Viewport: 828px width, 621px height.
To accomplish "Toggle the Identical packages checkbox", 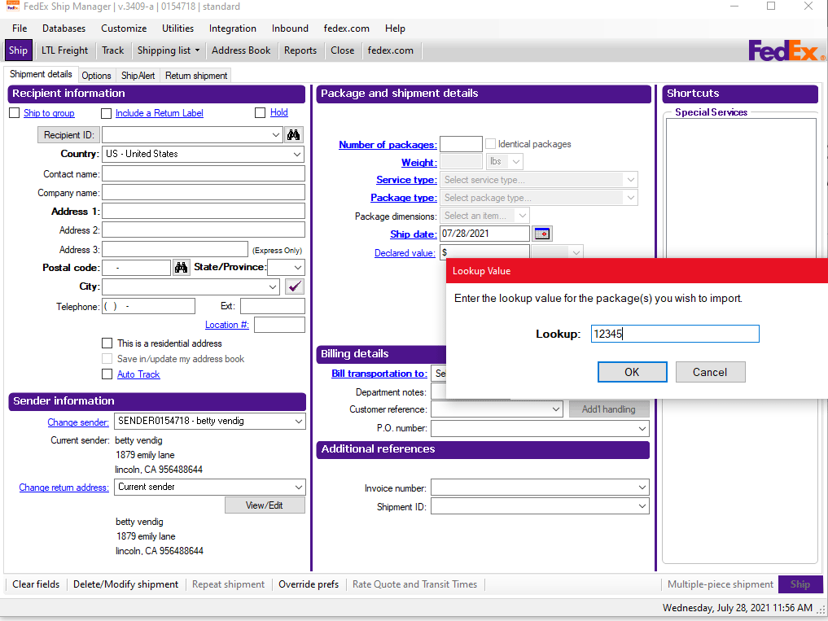I will coord(491,143).
